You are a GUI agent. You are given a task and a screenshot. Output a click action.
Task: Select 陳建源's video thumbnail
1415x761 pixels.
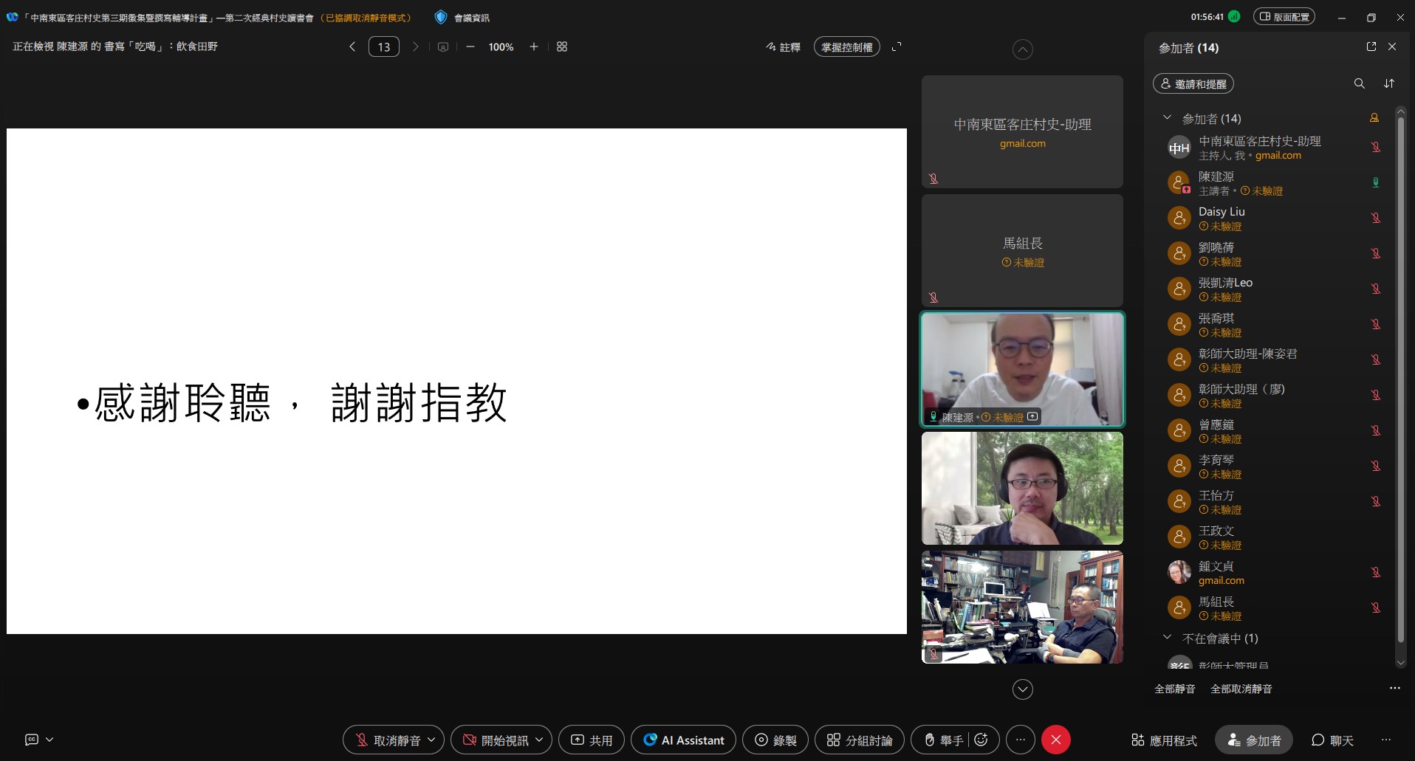point(1022,369)
